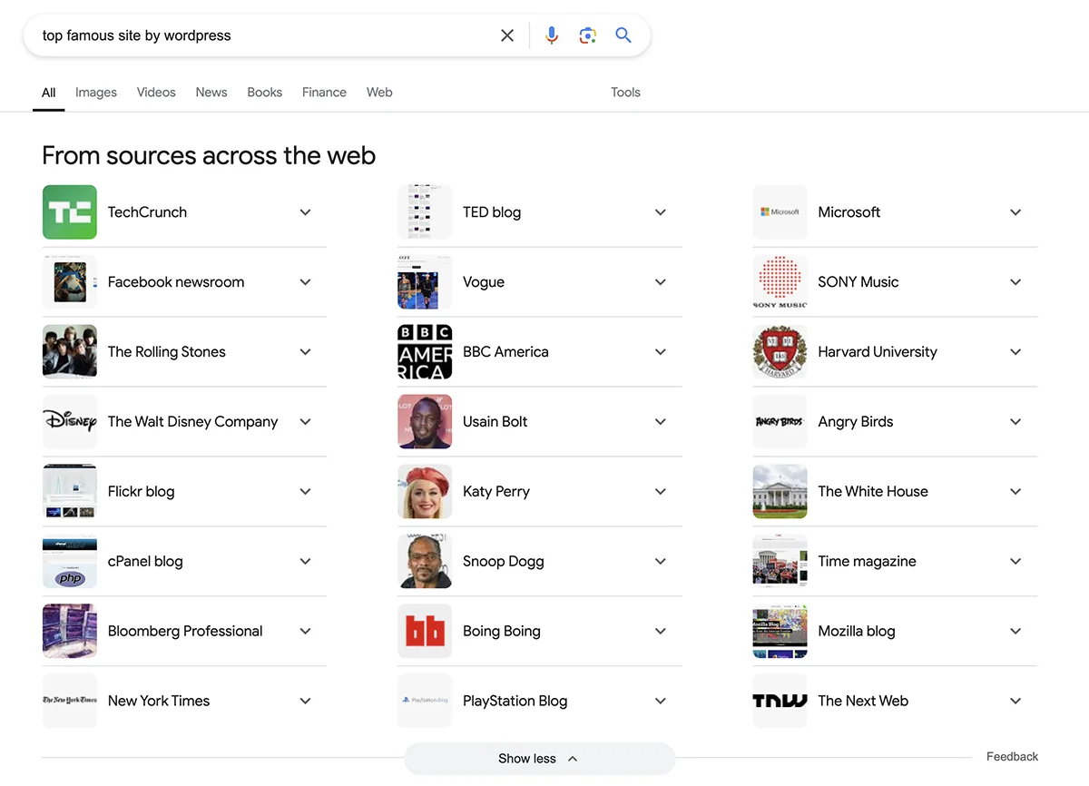The width and height of the screenshot is (1089, 786).
Task: Click the Boing Boing logo thumbnail
Action: coord(425,632)
